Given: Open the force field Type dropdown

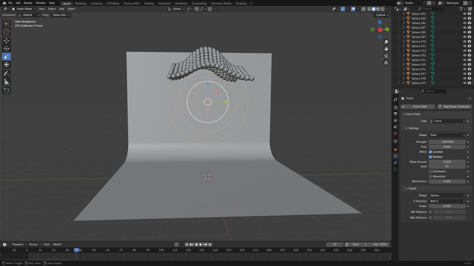Looking at the screenshot, I should pos(448,121).
